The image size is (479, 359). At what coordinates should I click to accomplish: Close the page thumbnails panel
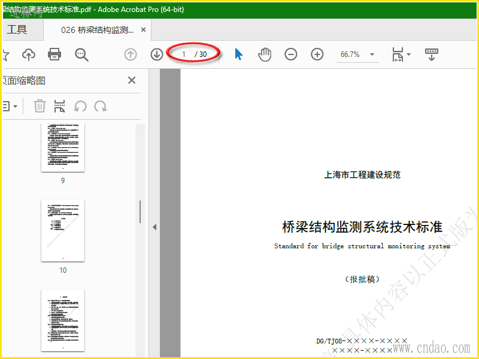click(132, 80)
